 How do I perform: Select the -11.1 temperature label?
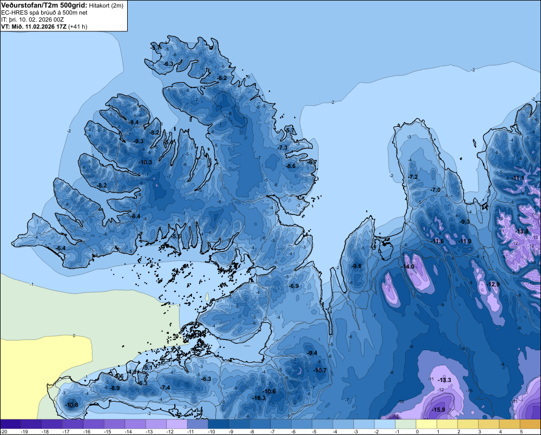[518, 178]
